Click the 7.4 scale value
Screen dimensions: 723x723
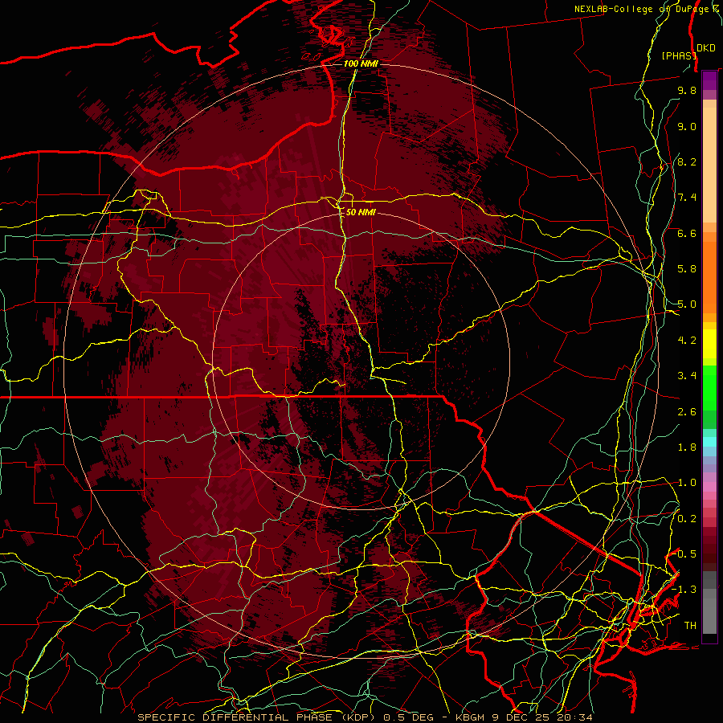click(x=687, y=198)
